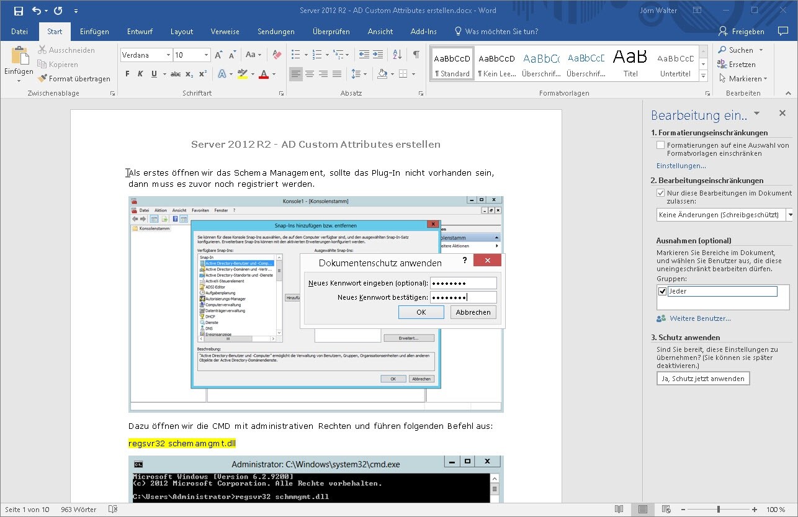
Task: Expand the Keine Änderungen (Schreibgeschützt) dropdown
Action: click(x=789, y=215)
